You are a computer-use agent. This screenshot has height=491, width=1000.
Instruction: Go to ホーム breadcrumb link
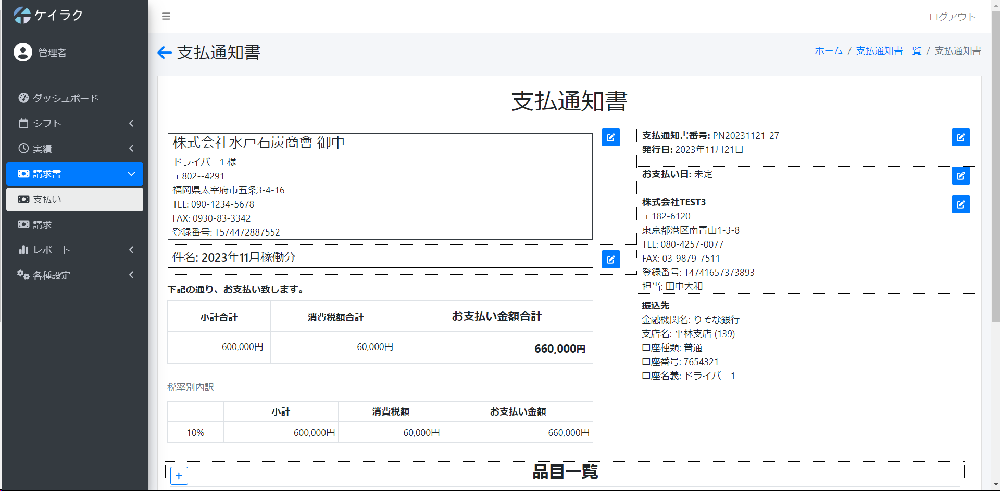[829, 50]
